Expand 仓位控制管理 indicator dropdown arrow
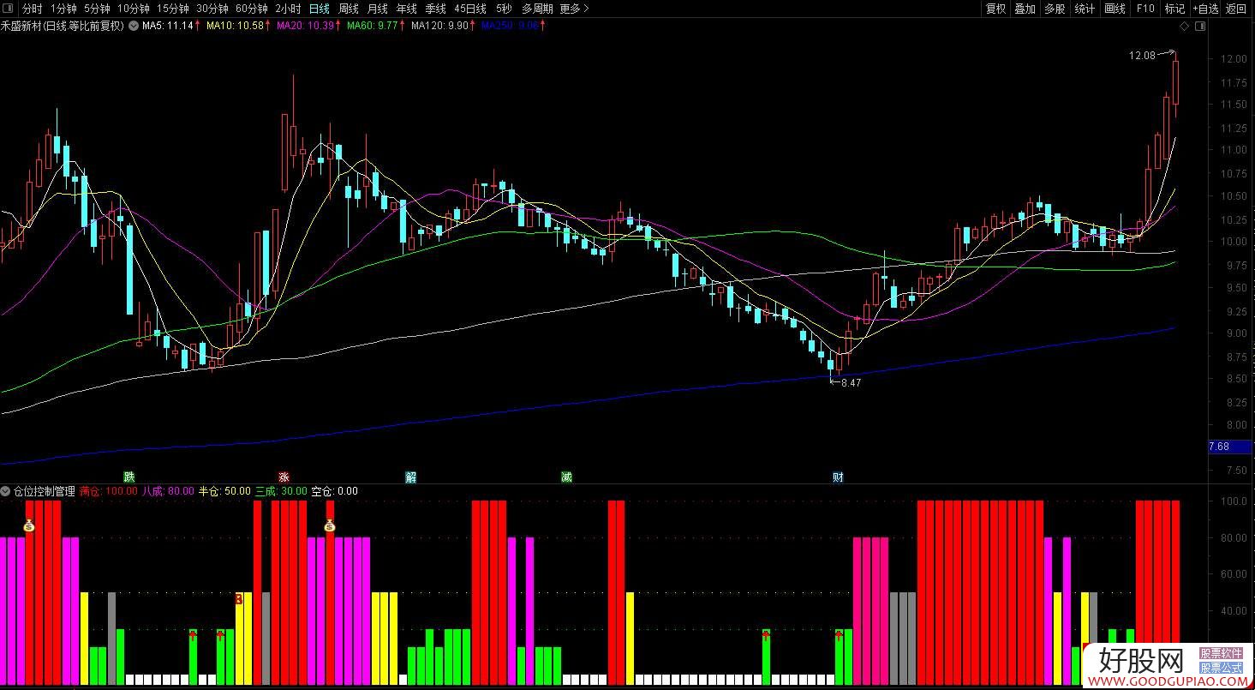 6,491
